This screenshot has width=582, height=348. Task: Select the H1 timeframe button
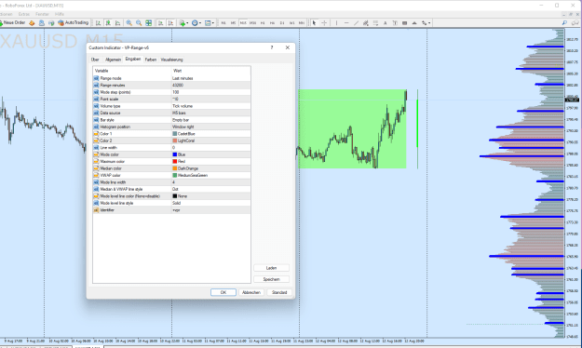click(x=263, y=23)
